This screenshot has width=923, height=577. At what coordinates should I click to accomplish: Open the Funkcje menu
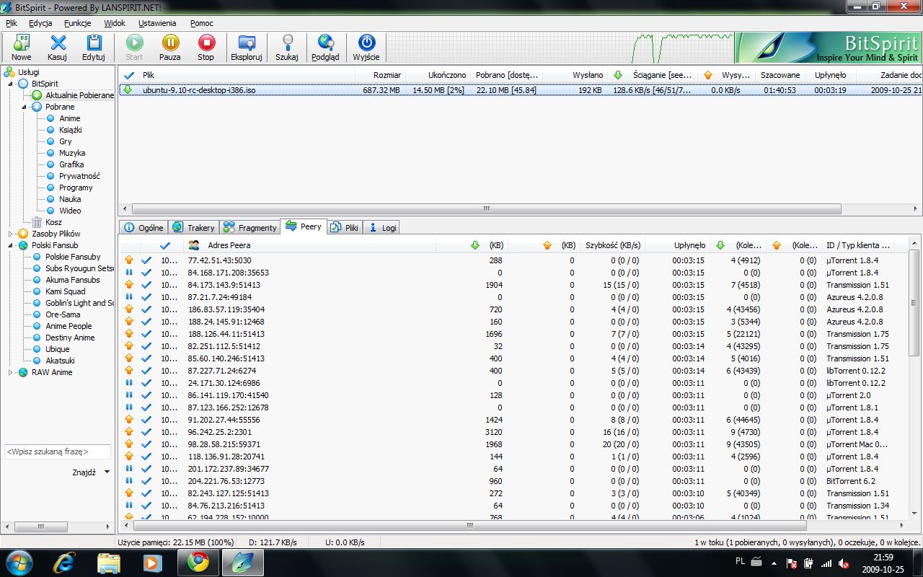(x=78, y=23)
